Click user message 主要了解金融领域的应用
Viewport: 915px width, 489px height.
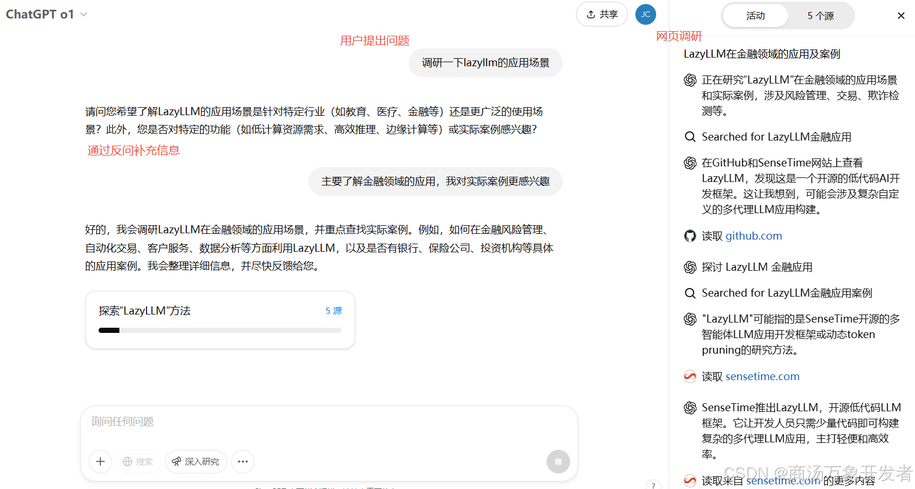click(435, 181)
